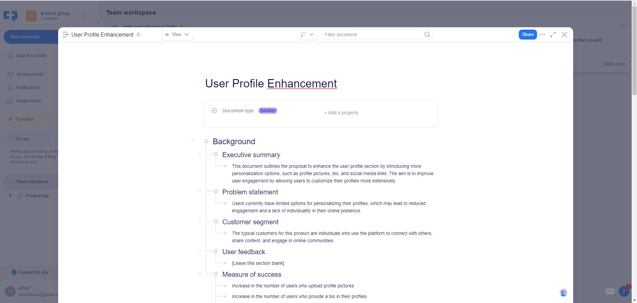Viewport: 637px width, 303px height.
Task: Collapse the Problem statement section
Action: tap(200, 191)
